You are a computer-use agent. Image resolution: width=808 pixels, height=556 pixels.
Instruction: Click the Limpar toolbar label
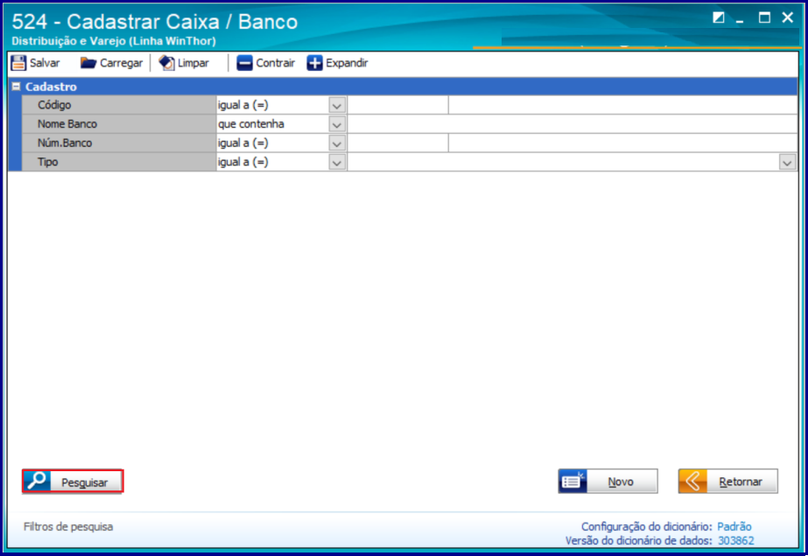pyautogui.click(x=193, y=63)
